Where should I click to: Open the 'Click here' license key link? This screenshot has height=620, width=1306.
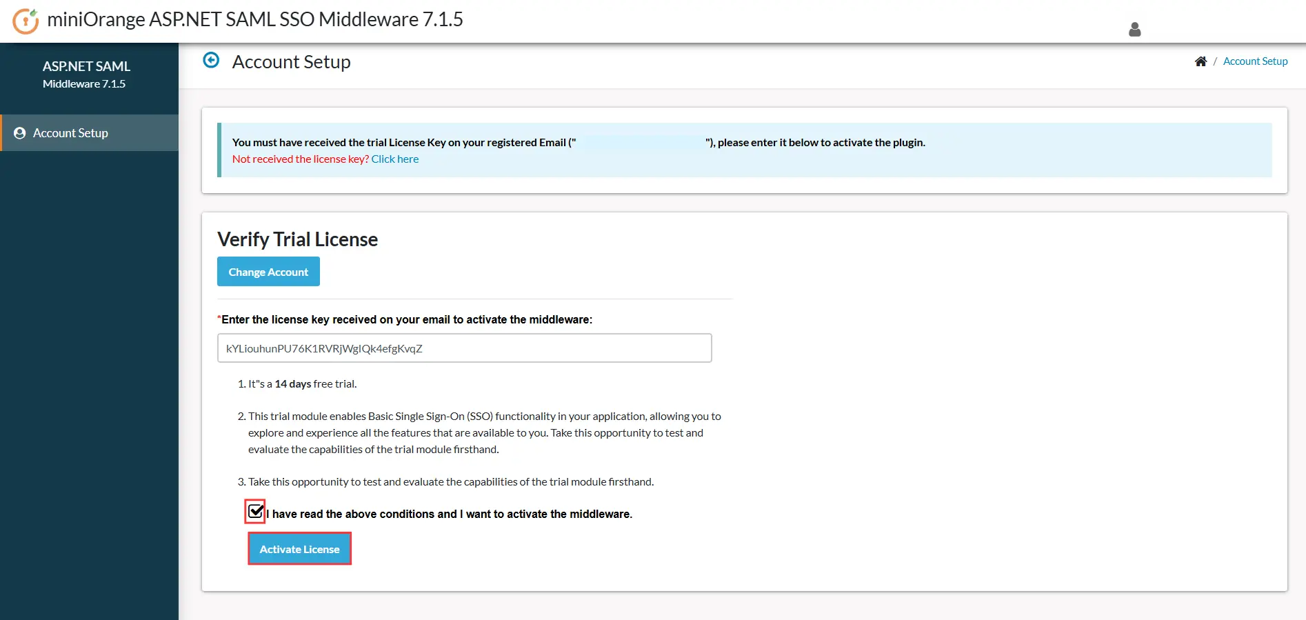point(394,159)
